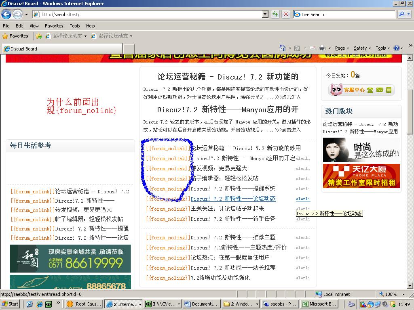Click the Stop loading button
The width and height of the screenshot is (414, 310).
coord(286,14)
